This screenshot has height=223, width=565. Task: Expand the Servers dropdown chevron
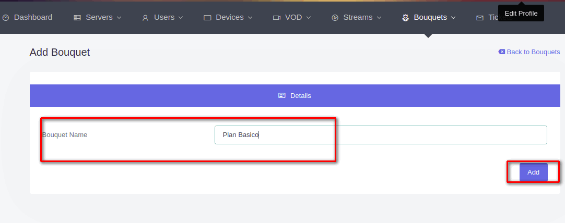pyautogui.click(x=119, y=18)
